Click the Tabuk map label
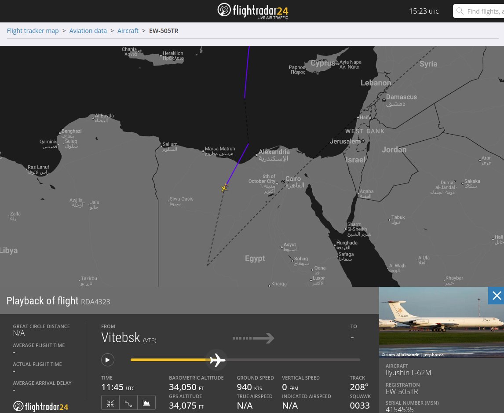 (398, 219)
